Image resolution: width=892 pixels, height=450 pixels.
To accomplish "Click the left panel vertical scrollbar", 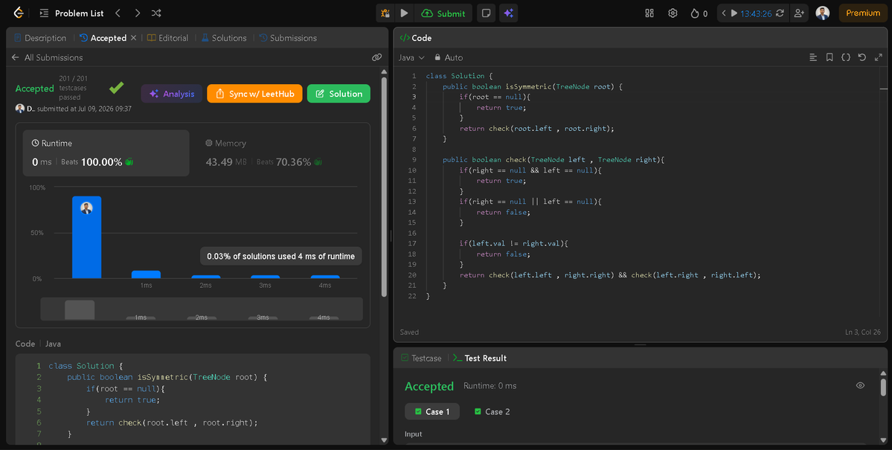I will click(x=384, y=187).
